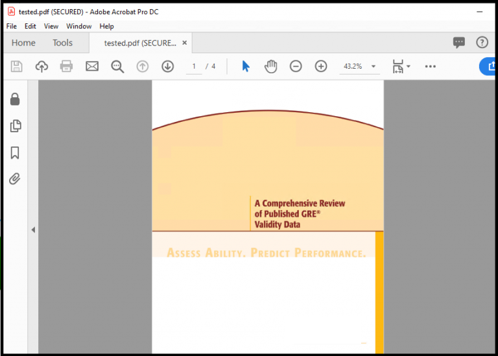The width and height of the screenshot is (498, 356).
Task: Click the blue Share button
Action: (488, 66)
